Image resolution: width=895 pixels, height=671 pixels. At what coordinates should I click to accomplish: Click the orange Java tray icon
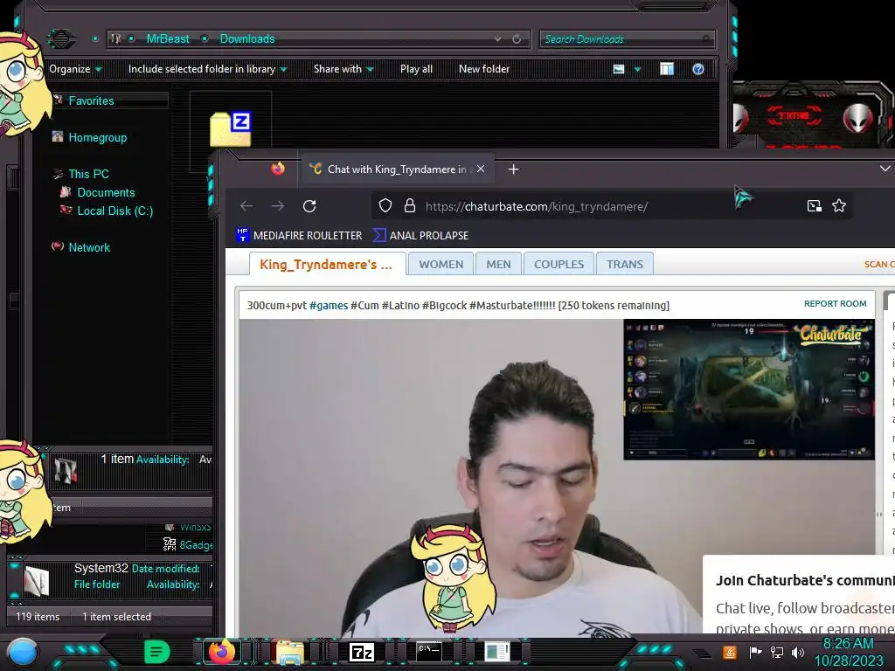[x=730, y=652]
